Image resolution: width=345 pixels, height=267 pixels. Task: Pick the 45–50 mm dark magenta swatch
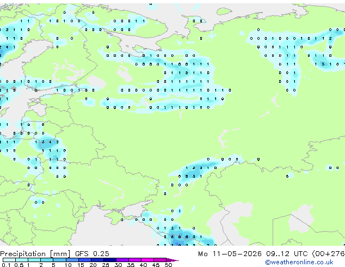[160, 260]
